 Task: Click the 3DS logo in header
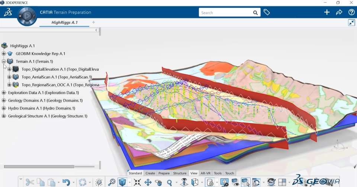8,13
